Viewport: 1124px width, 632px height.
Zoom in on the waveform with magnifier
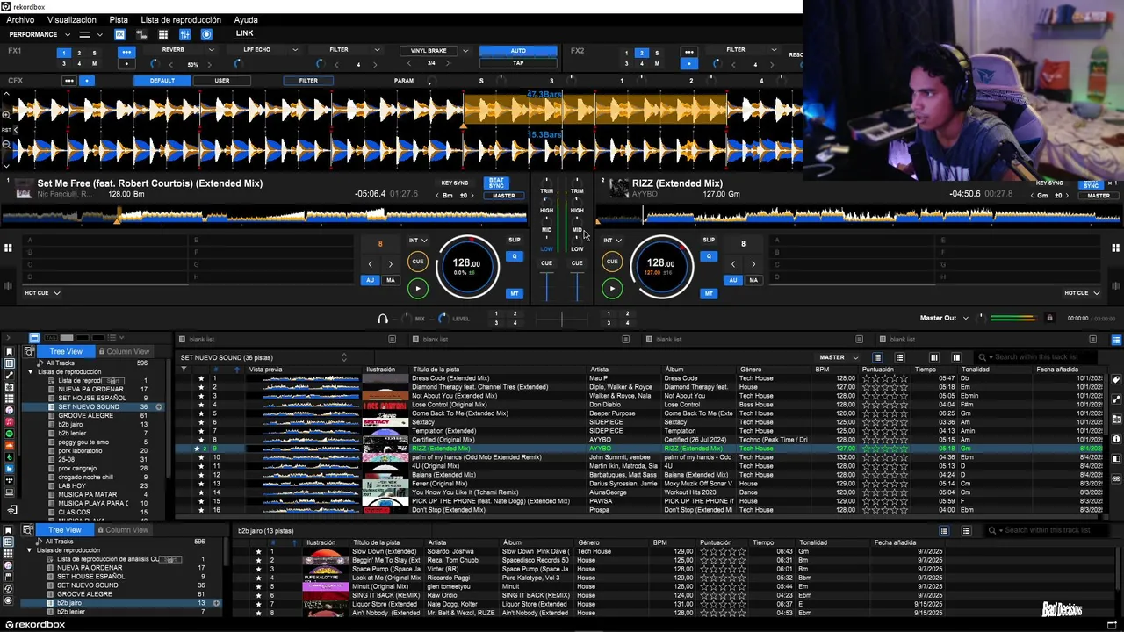[6, 115]
